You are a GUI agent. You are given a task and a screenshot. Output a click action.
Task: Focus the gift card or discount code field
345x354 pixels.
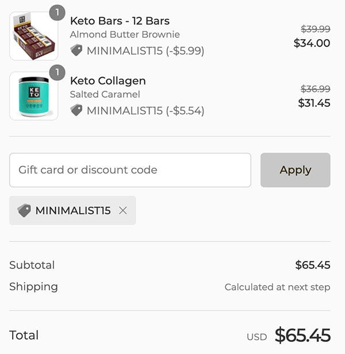(x=130, y=170)
